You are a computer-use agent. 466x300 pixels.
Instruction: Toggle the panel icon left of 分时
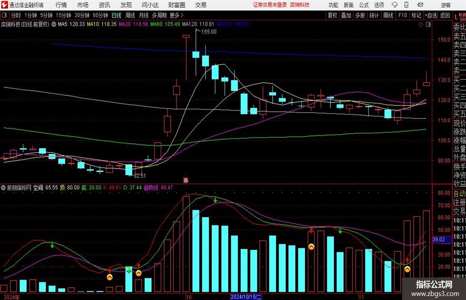(x=4, y=15)
